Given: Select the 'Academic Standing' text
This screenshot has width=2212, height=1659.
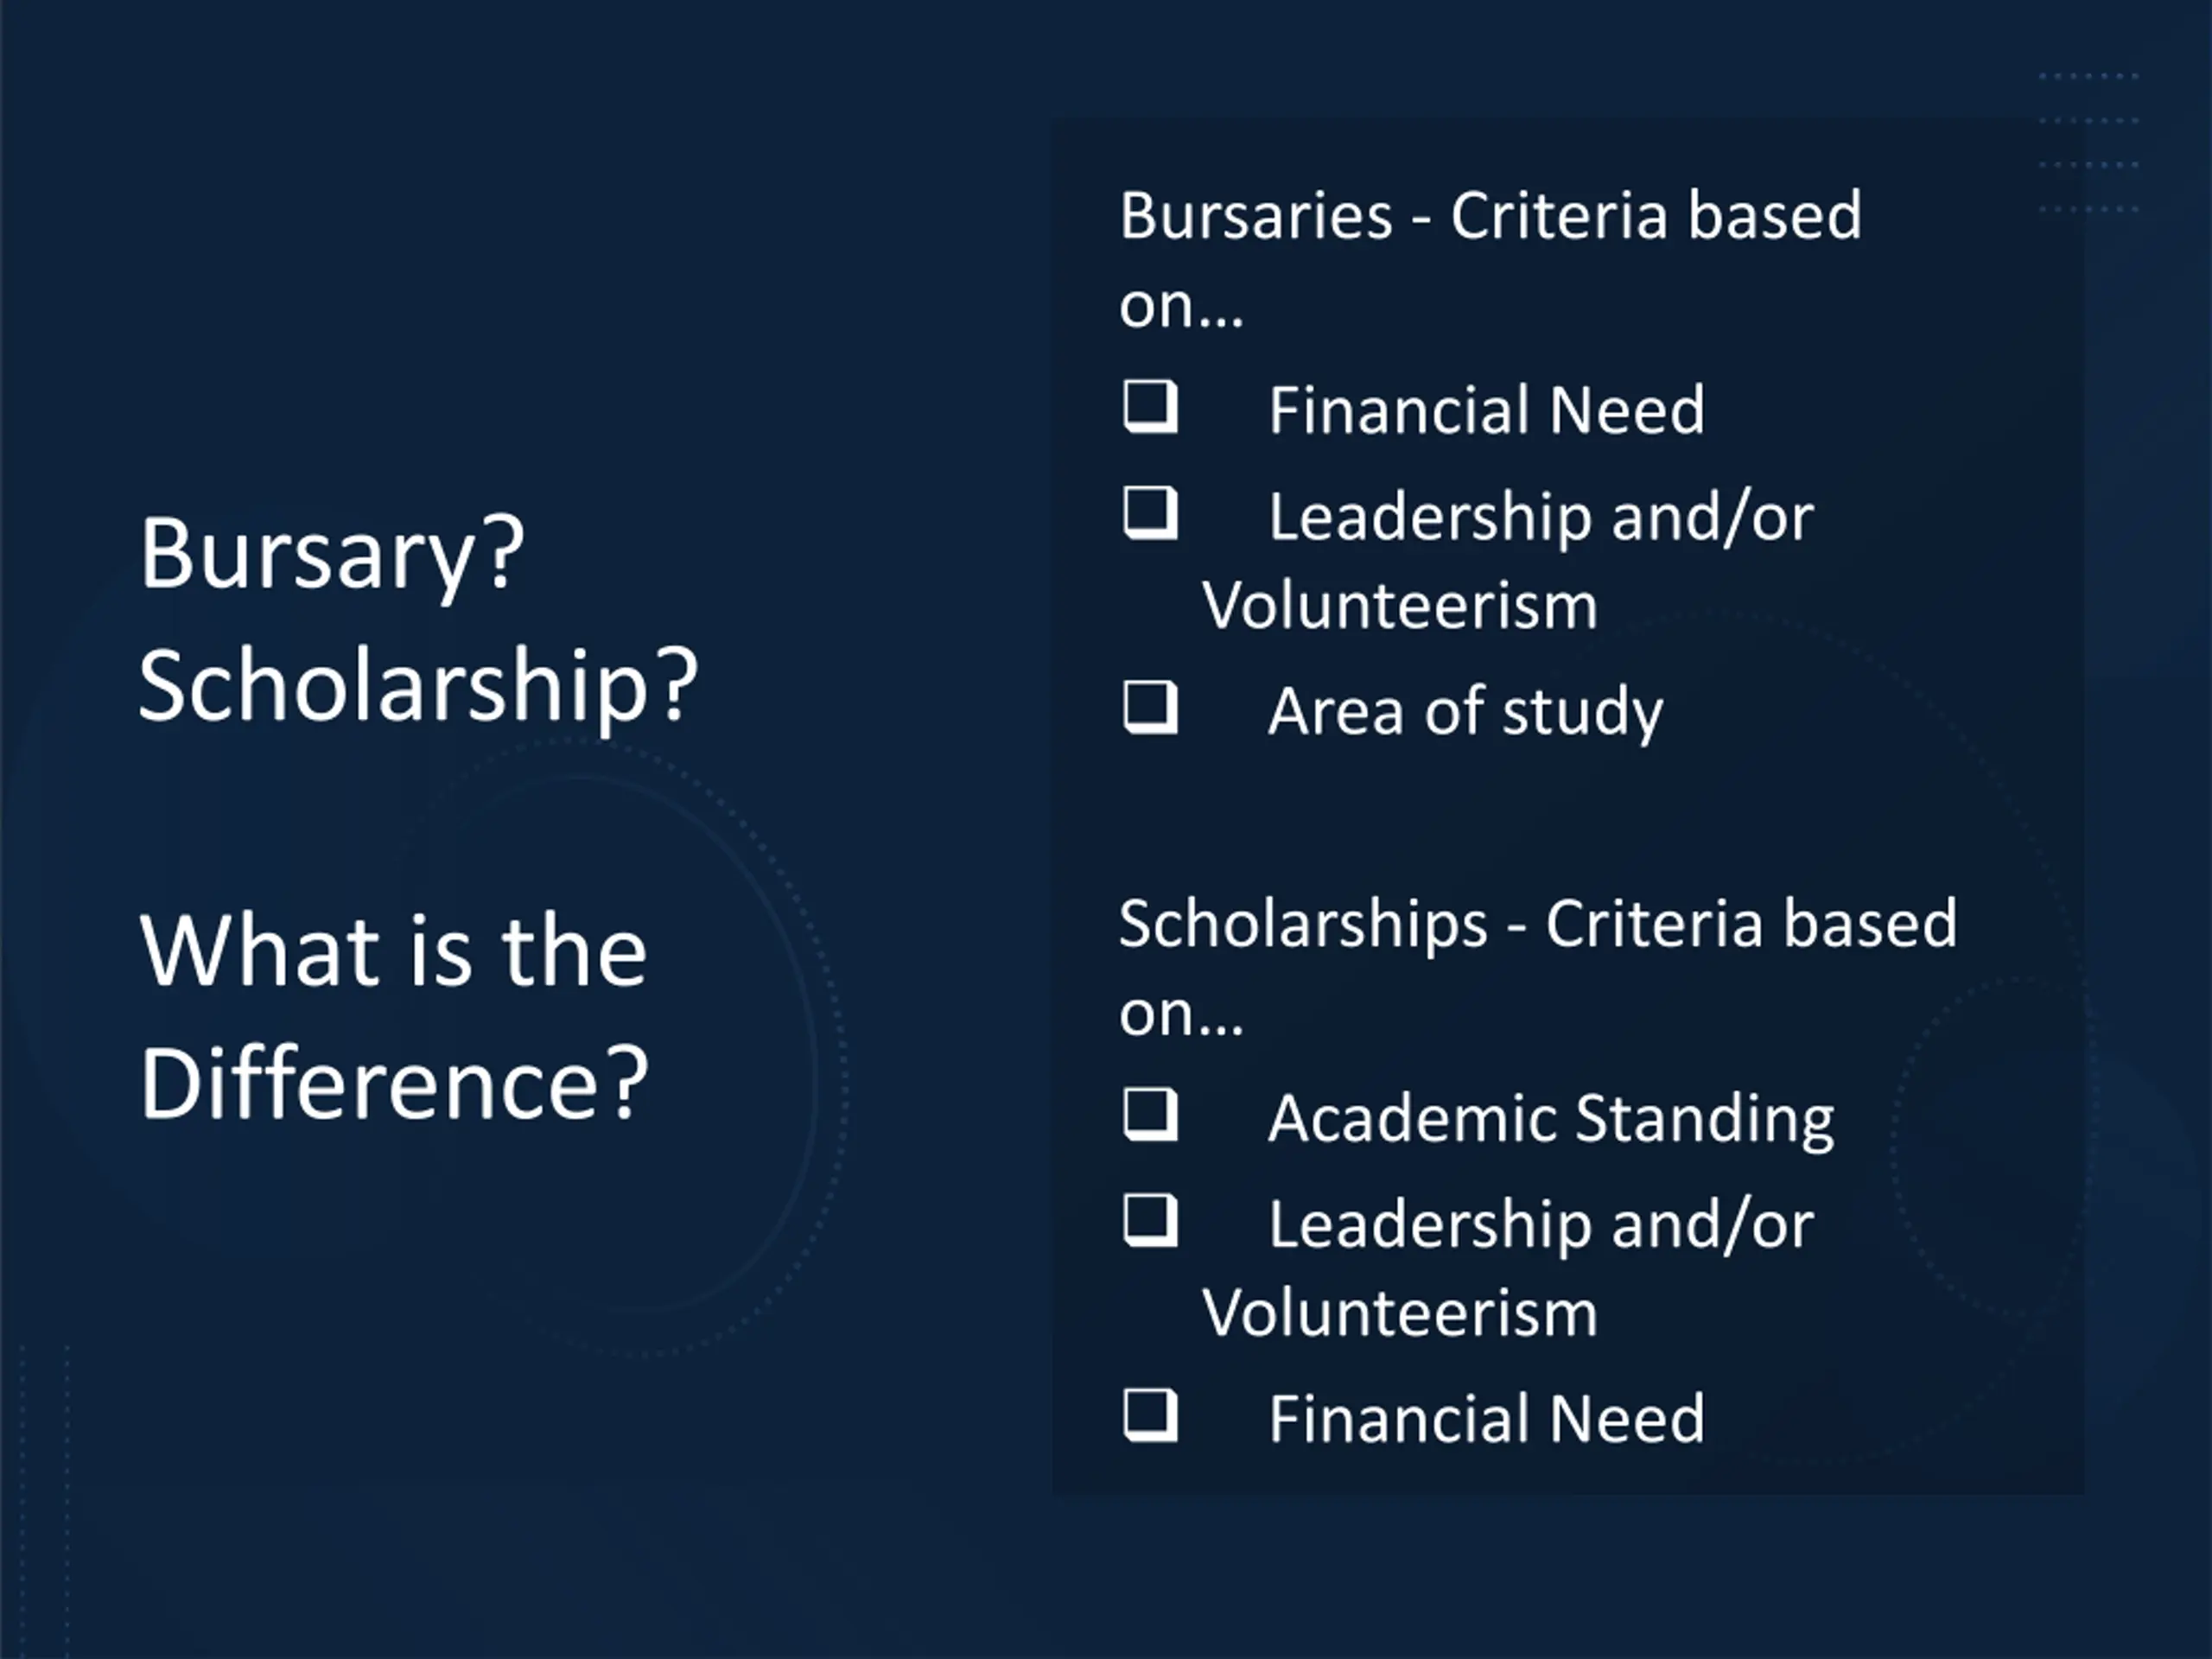Looking at the screenshot, I should tap(1552, 1119).
